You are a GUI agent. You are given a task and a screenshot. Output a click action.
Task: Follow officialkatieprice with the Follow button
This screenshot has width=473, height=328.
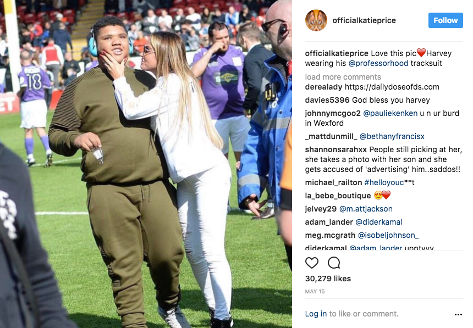[x=446, y=20]
